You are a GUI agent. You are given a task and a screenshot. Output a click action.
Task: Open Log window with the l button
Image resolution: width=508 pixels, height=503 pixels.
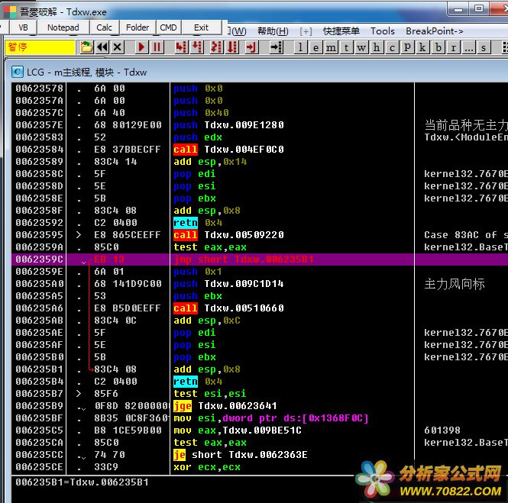(300, 47)
